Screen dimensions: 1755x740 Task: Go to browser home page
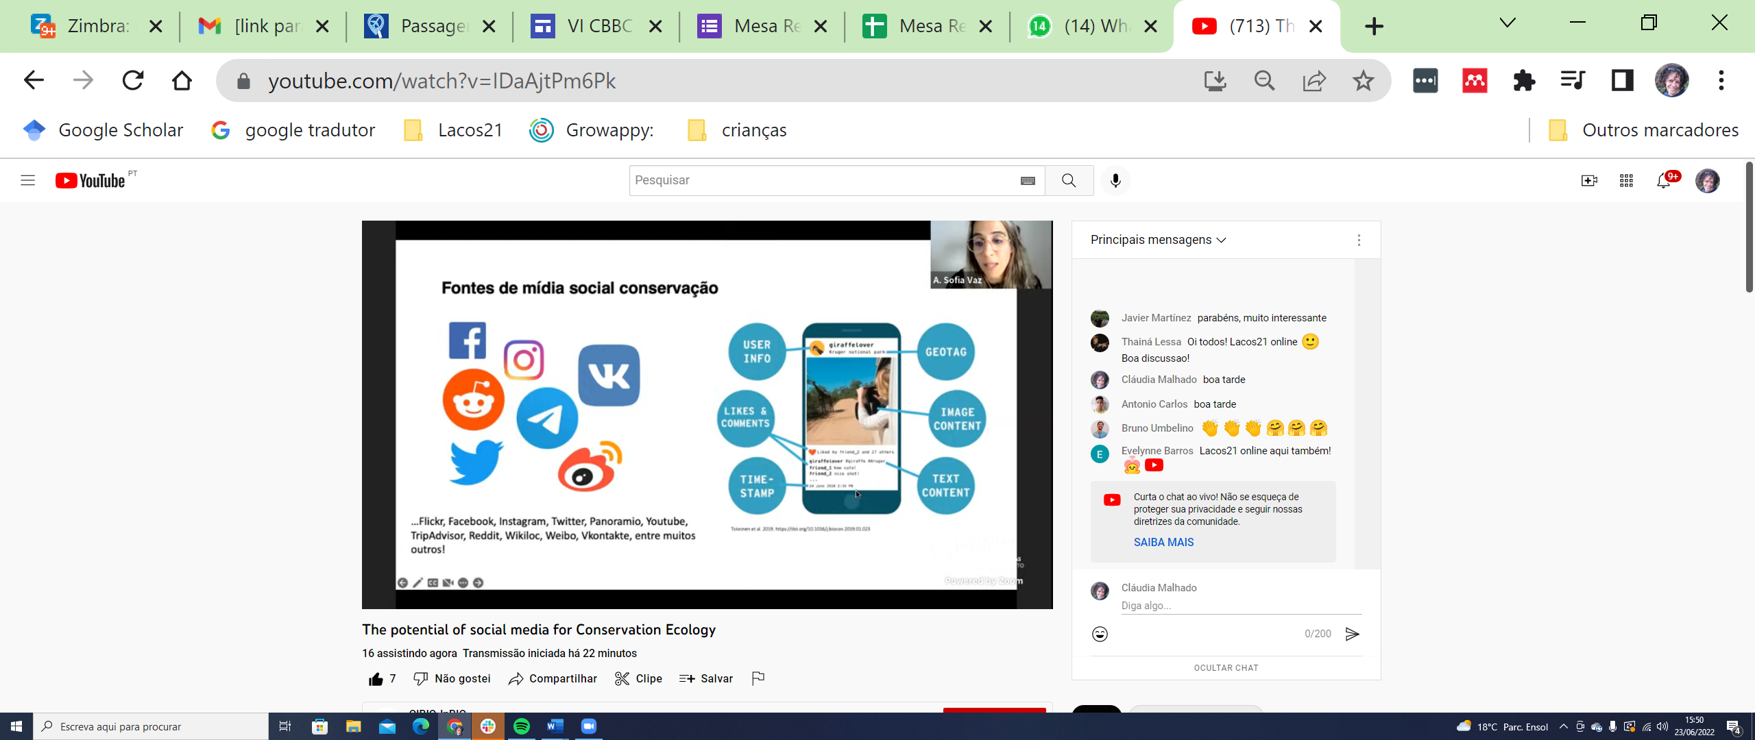coord(182,80)
